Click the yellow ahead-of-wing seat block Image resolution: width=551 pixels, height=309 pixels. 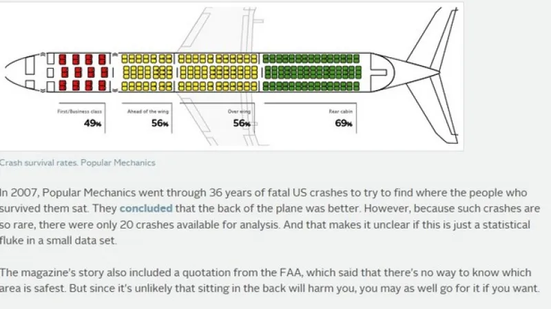[147, 72]
